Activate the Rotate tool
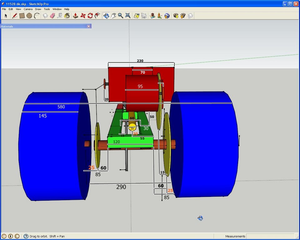This screenshot has height=240, width=300. coord(90,16)
